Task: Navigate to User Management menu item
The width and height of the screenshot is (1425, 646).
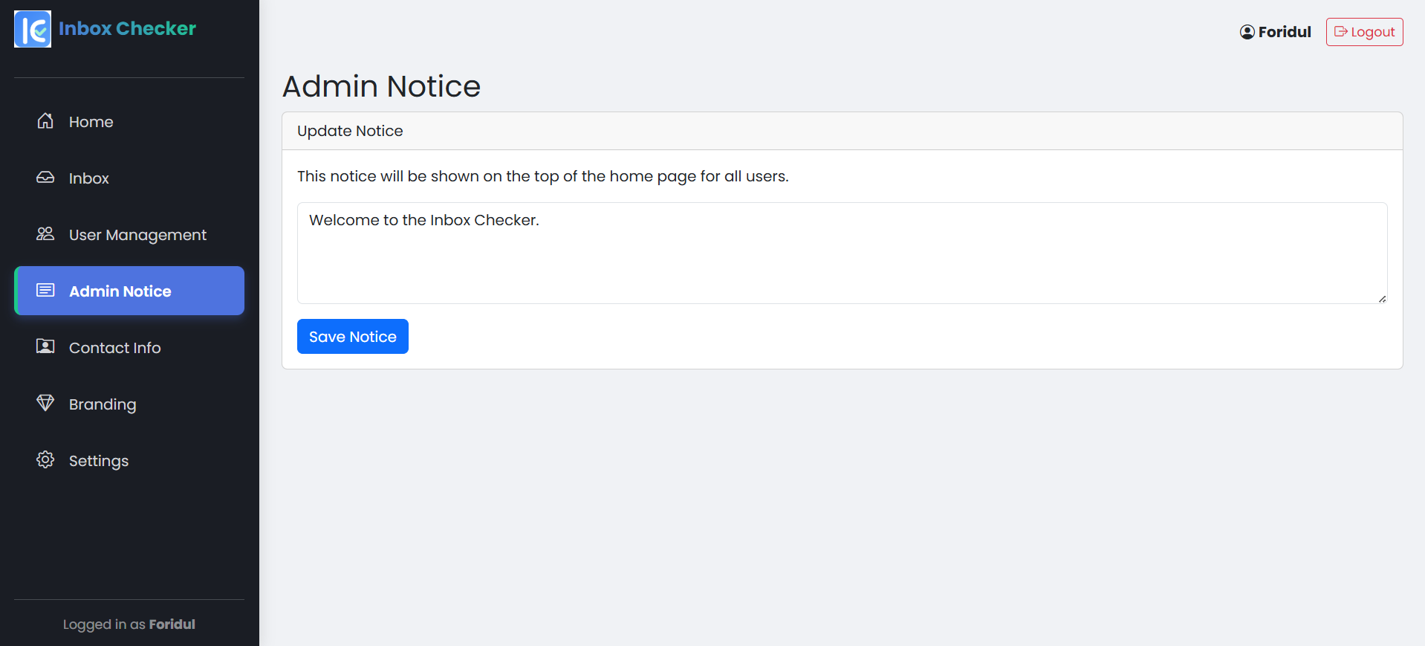Action: [137, 234]
